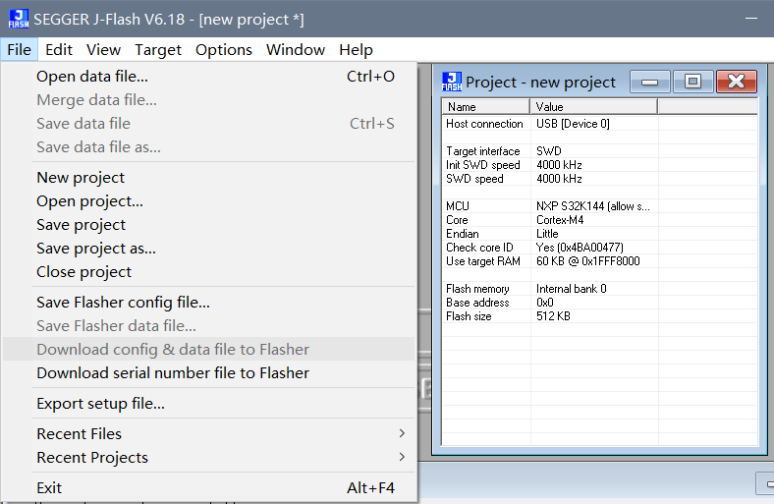Select the MCU row label

pos(458,206)
